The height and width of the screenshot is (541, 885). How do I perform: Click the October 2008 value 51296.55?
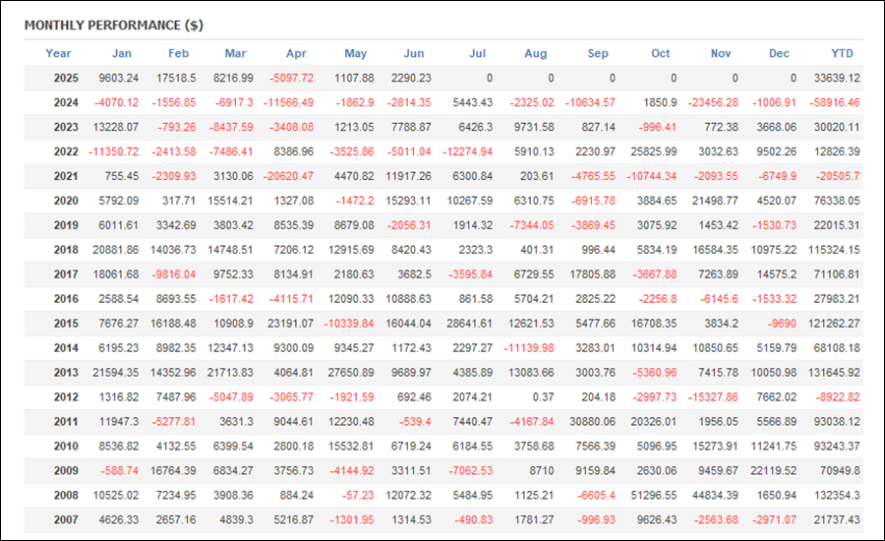click(654, 495)
